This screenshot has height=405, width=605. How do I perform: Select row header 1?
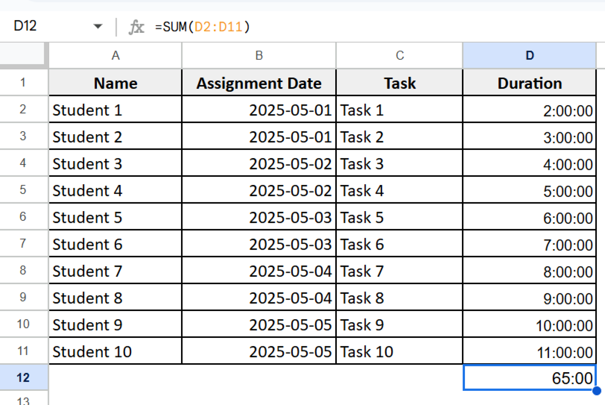24,83
